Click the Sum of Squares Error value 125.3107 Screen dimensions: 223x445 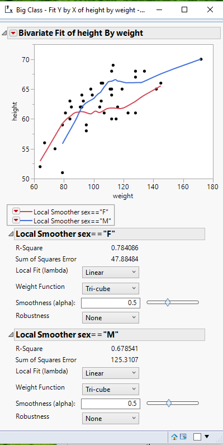[125, 360]
